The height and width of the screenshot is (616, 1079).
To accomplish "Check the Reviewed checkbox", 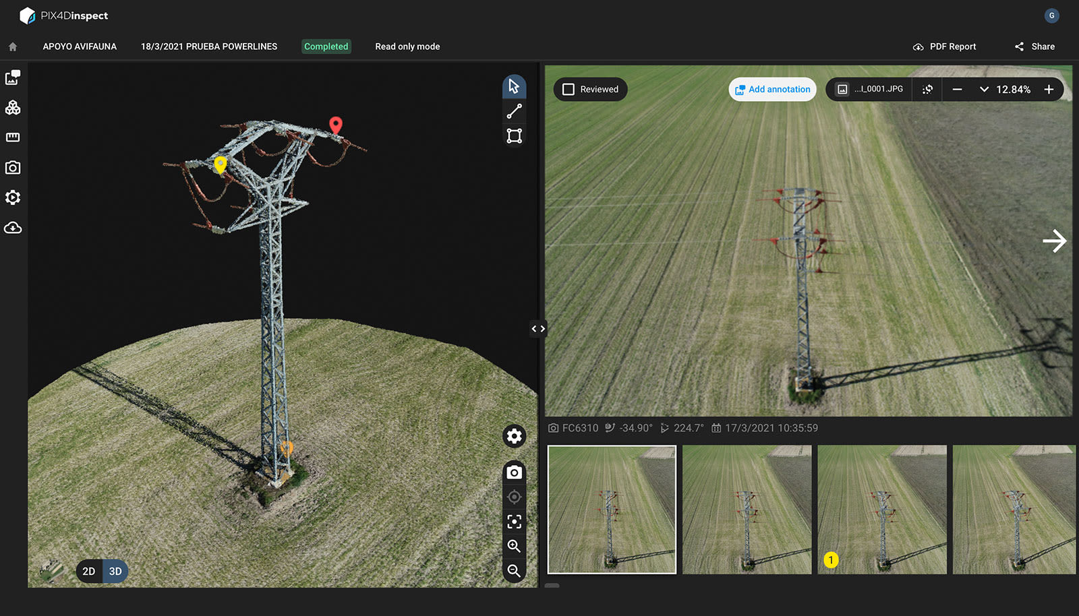I will 568,89.
